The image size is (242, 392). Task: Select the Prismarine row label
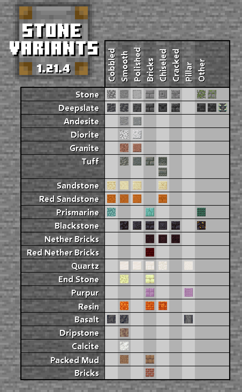coord(78,212)
